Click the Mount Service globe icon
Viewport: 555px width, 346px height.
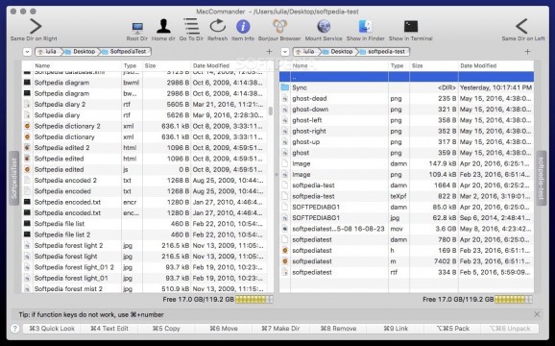pyautogui.click(x=324, y=27)
